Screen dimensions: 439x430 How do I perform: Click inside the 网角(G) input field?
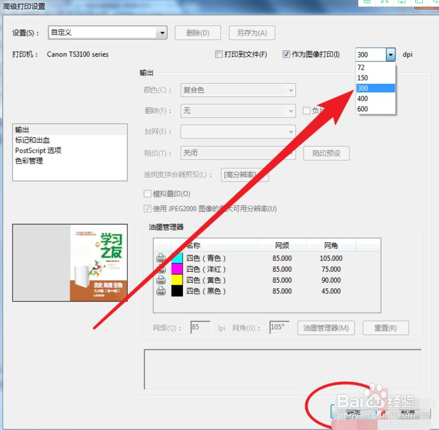click(279, 327)
